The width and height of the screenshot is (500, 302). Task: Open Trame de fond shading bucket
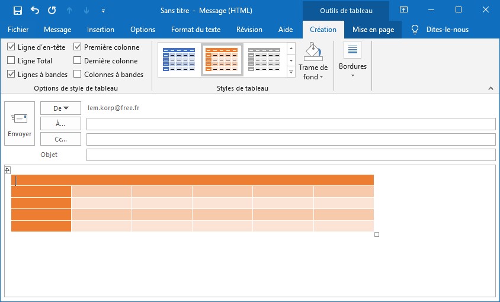tap(313, 53)
